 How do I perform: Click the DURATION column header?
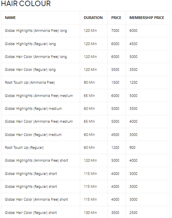[x=93, y=18]
